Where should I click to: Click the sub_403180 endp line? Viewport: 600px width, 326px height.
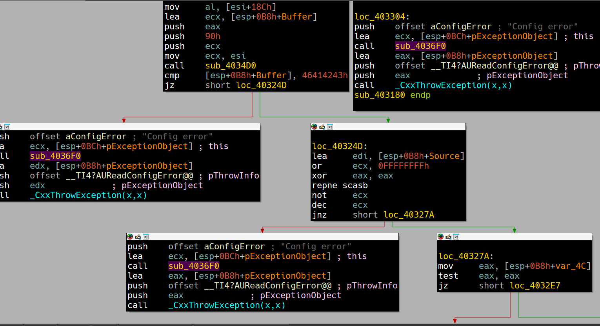point(392,95)
